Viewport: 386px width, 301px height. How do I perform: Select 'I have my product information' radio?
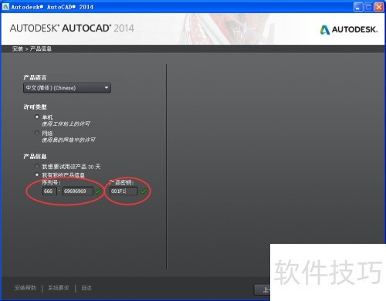coord(37,174)
